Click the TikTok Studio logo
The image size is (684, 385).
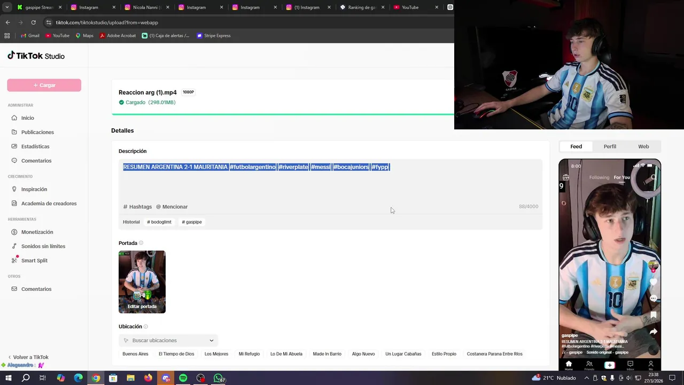36,56
